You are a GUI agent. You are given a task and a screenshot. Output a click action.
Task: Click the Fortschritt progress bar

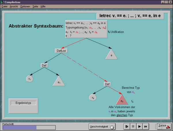29,127
